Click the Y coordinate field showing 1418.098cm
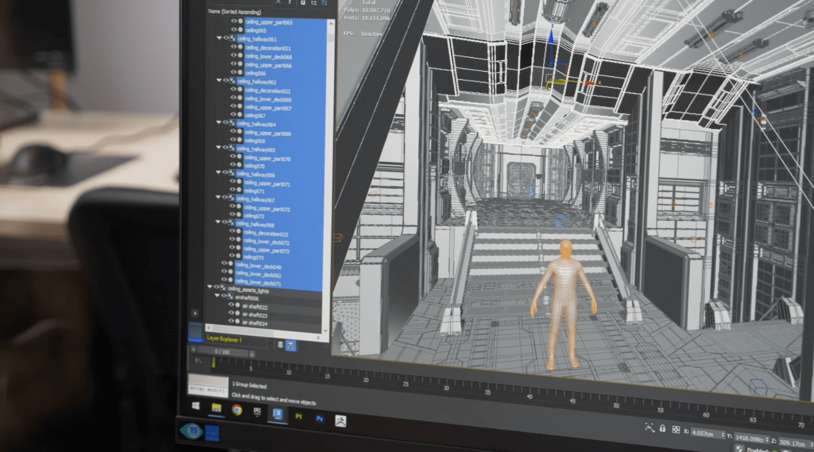The height and width of the screenshot is (452, 814). 752,438
